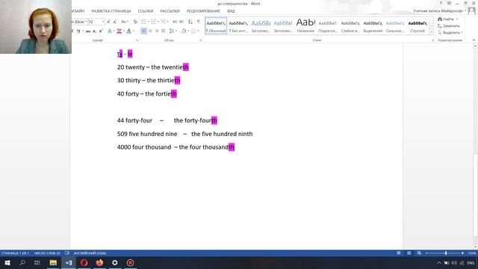
Task: Open the Найти search tool
Action: tap(447, 19)
